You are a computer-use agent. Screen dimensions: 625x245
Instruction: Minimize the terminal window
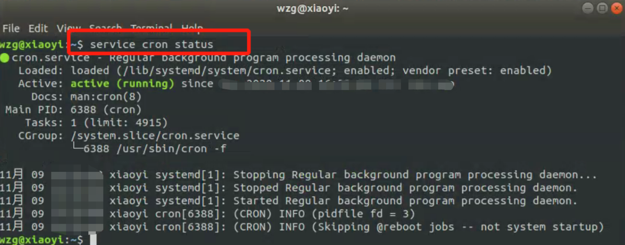pyautogui.click(x=588, y=8)
